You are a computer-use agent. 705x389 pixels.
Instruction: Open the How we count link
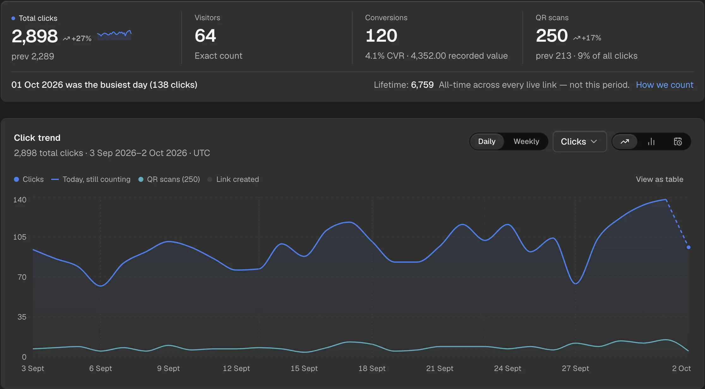665,85
